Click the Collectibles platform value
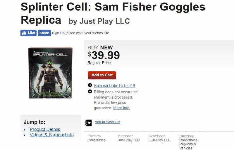The image size is (234, 150). tap(97, 140)
